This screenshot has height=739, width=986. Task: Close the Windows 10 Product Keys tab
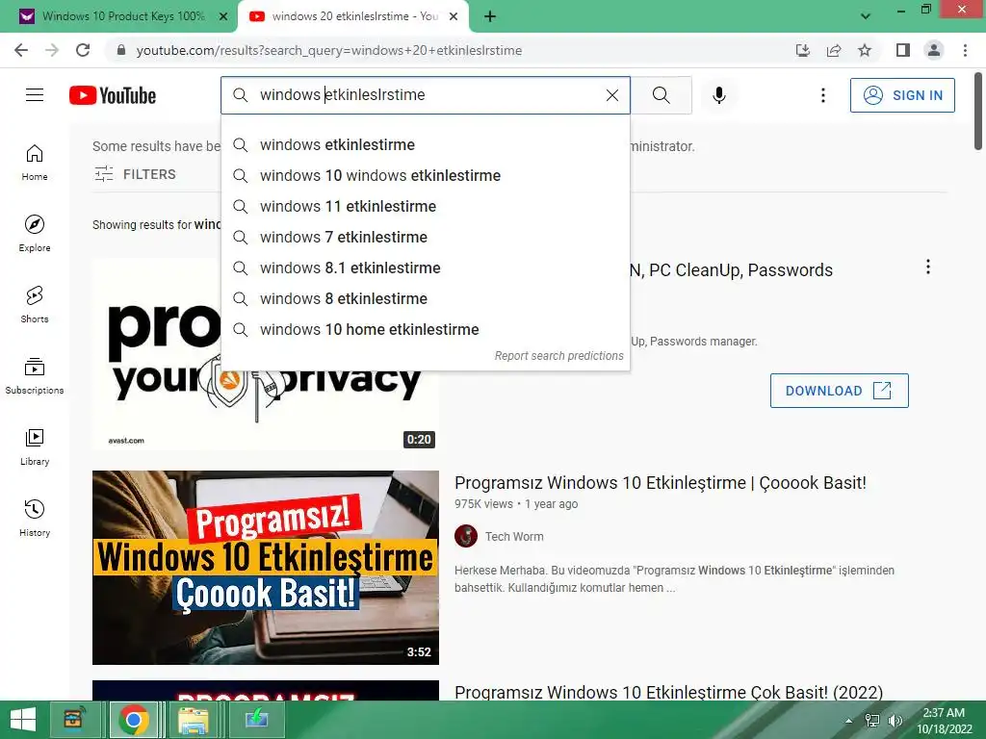tap(223, 17)
